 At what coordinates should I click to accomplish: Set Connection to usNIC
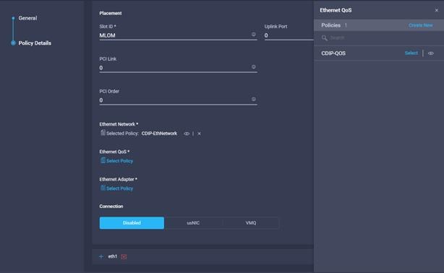click(193, 223)
